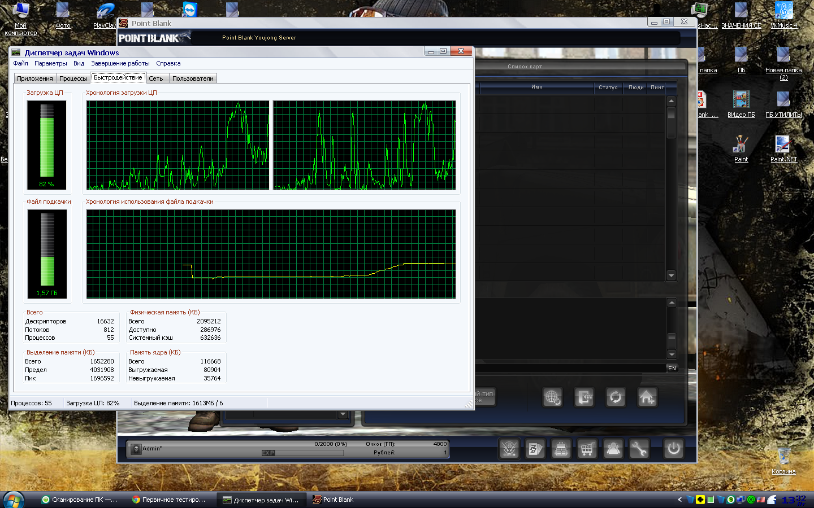Click the EN language indicator in chat

(x=672, y=368)
